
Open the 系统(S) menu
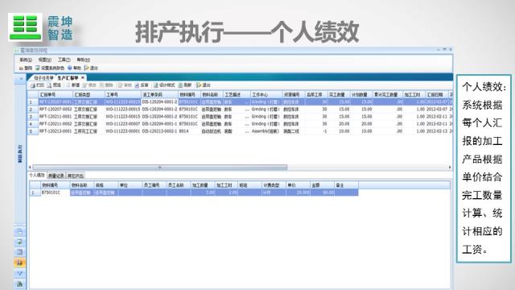[26, 60]
